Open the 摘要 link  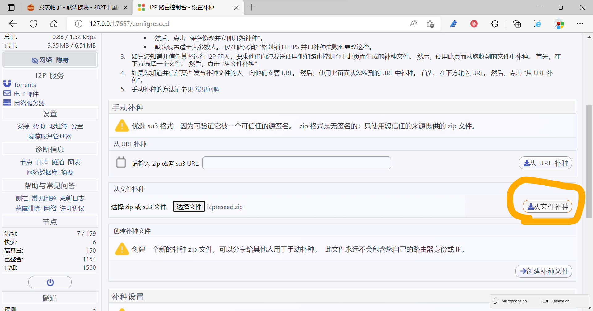[x=67, y=172]
